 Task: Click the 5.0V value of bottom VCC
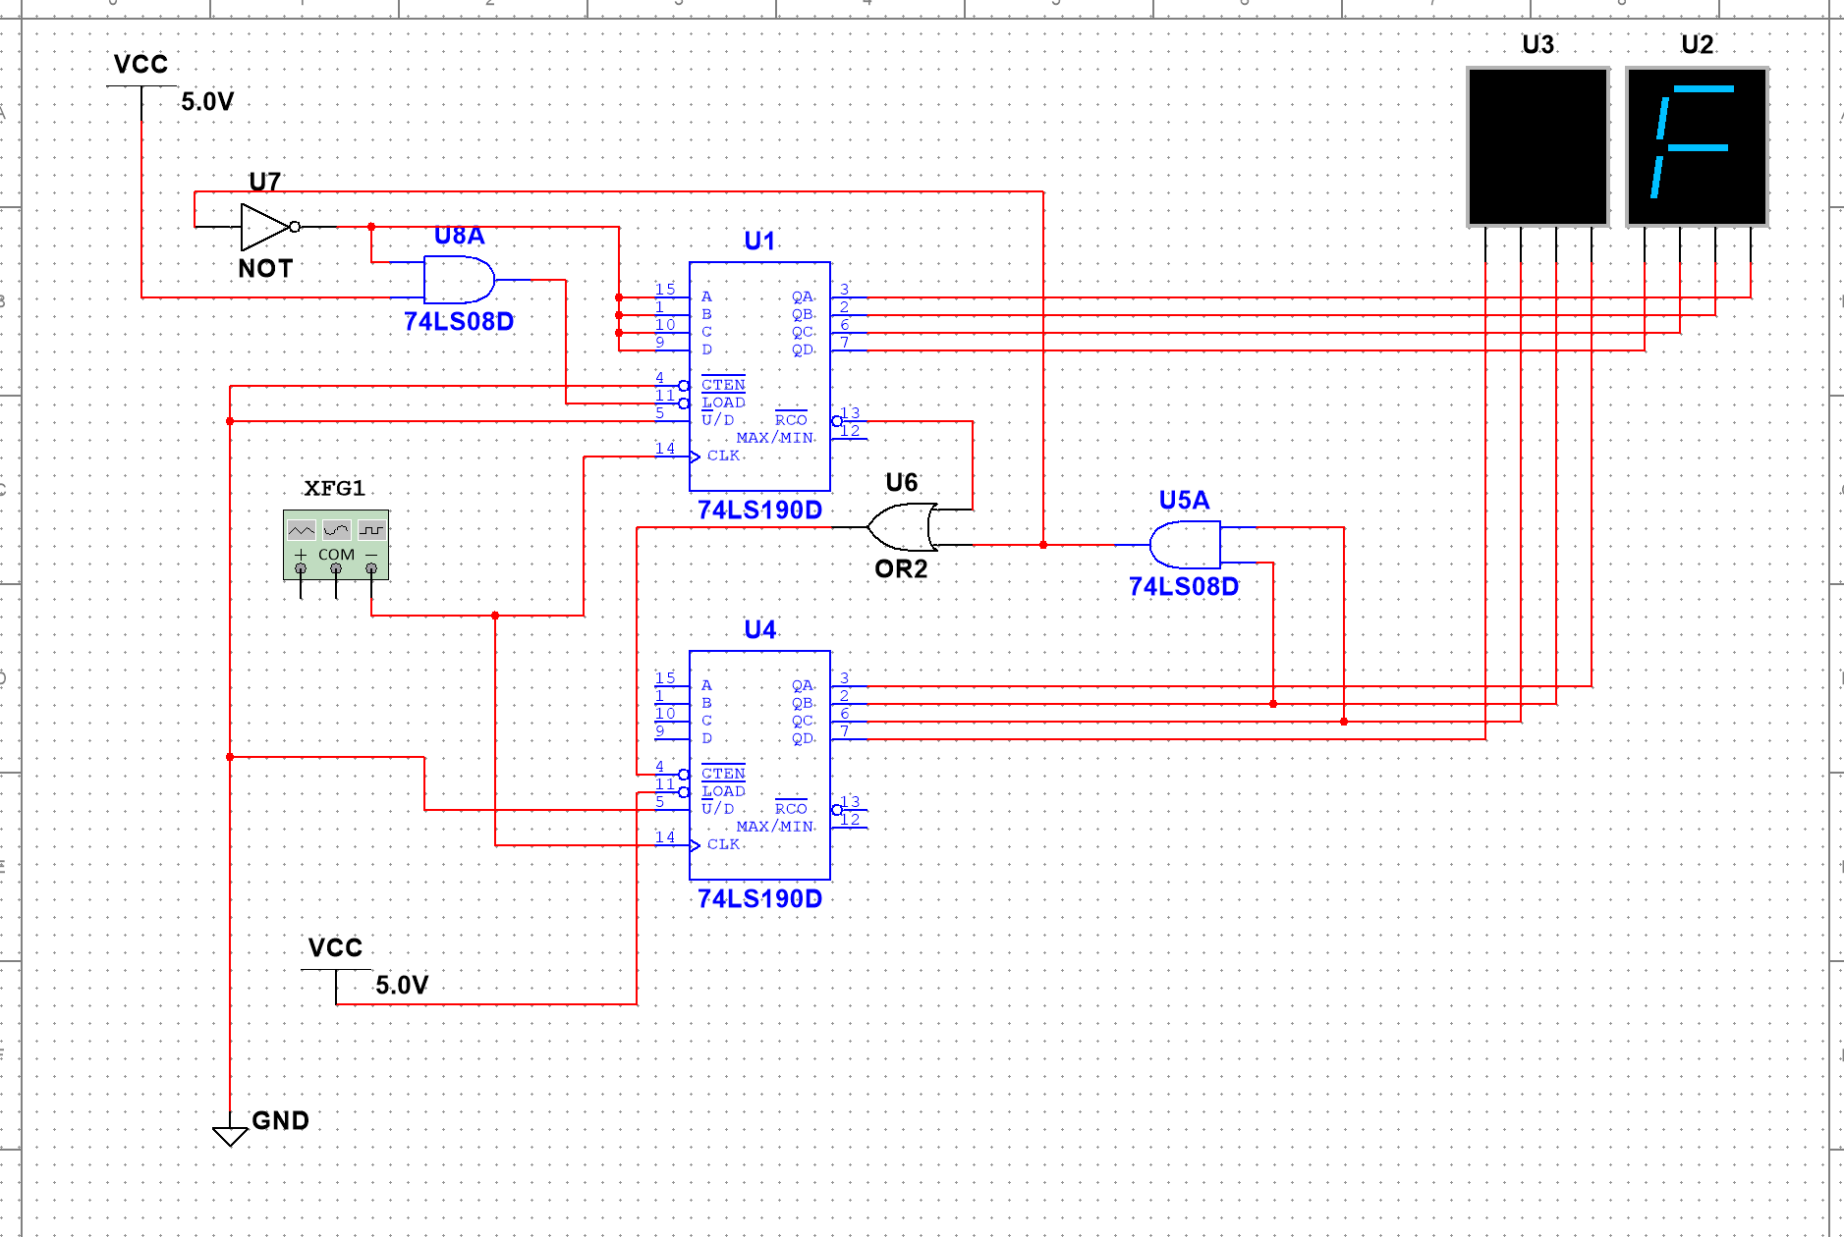coord(402,985)
